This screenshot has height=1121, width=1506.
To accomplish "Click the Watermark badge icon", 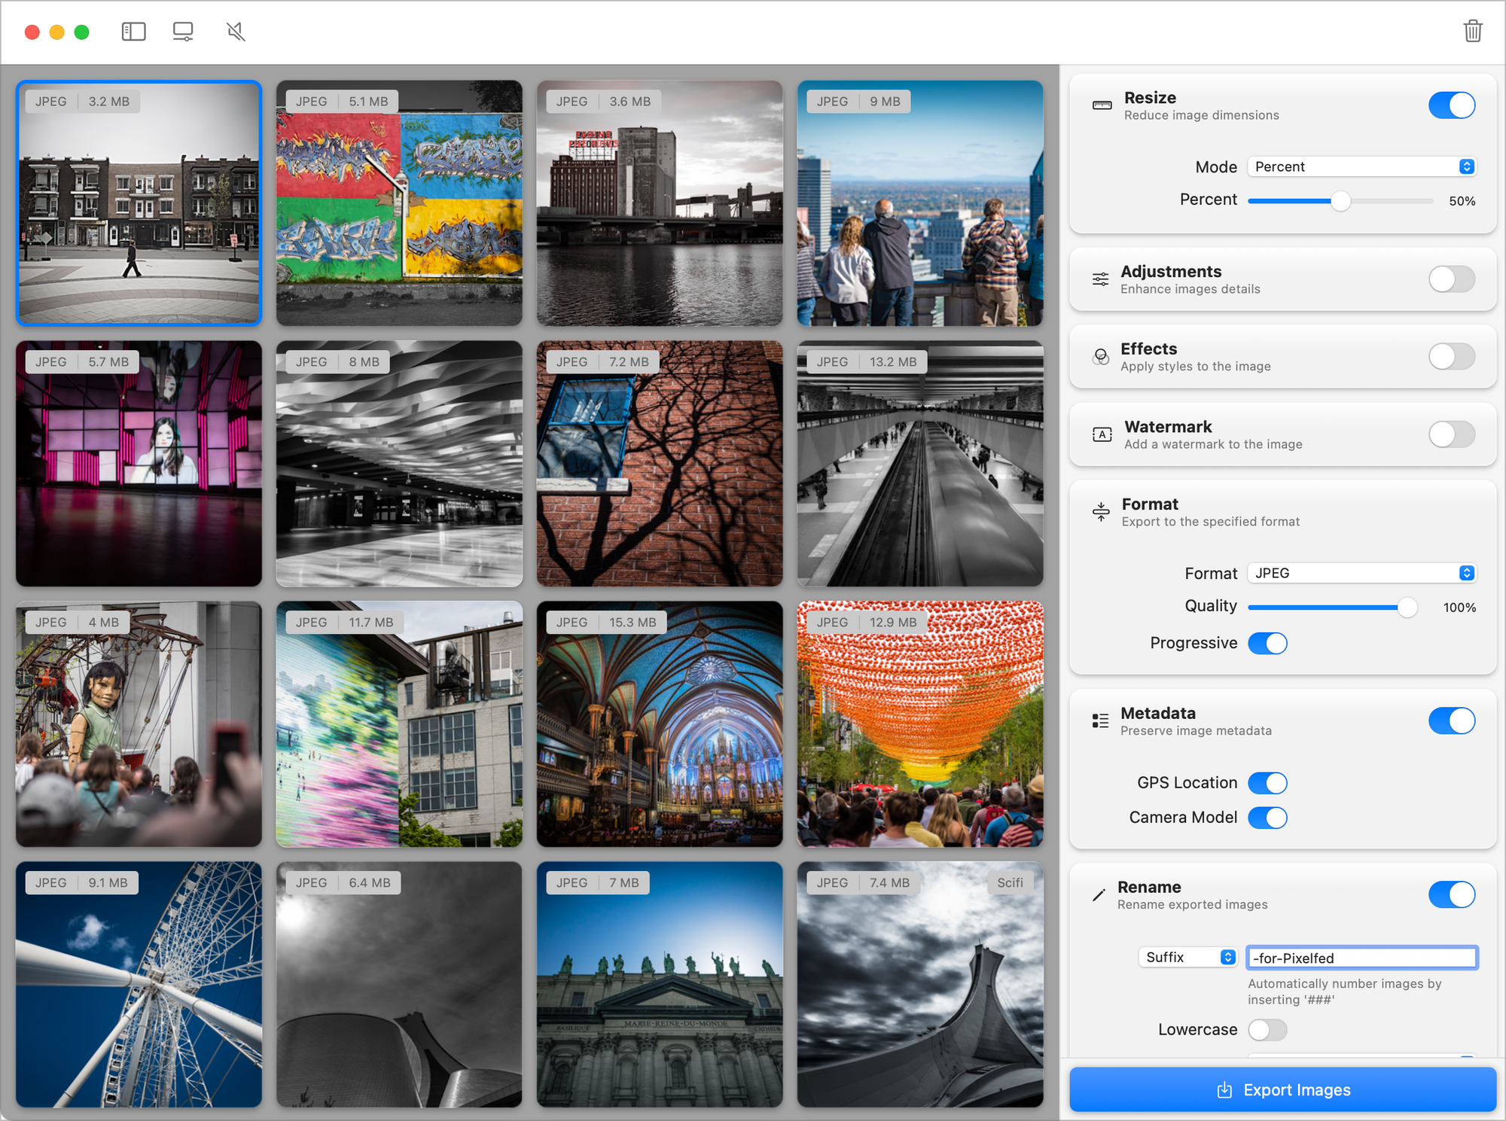I will [1100, 434].
